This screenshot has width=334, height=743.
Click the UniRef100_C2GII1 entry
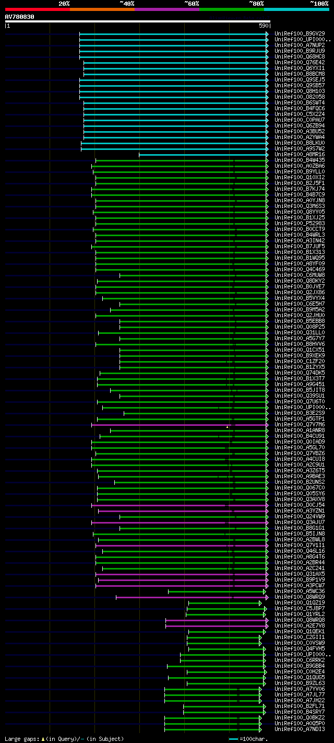coord(300,637)
